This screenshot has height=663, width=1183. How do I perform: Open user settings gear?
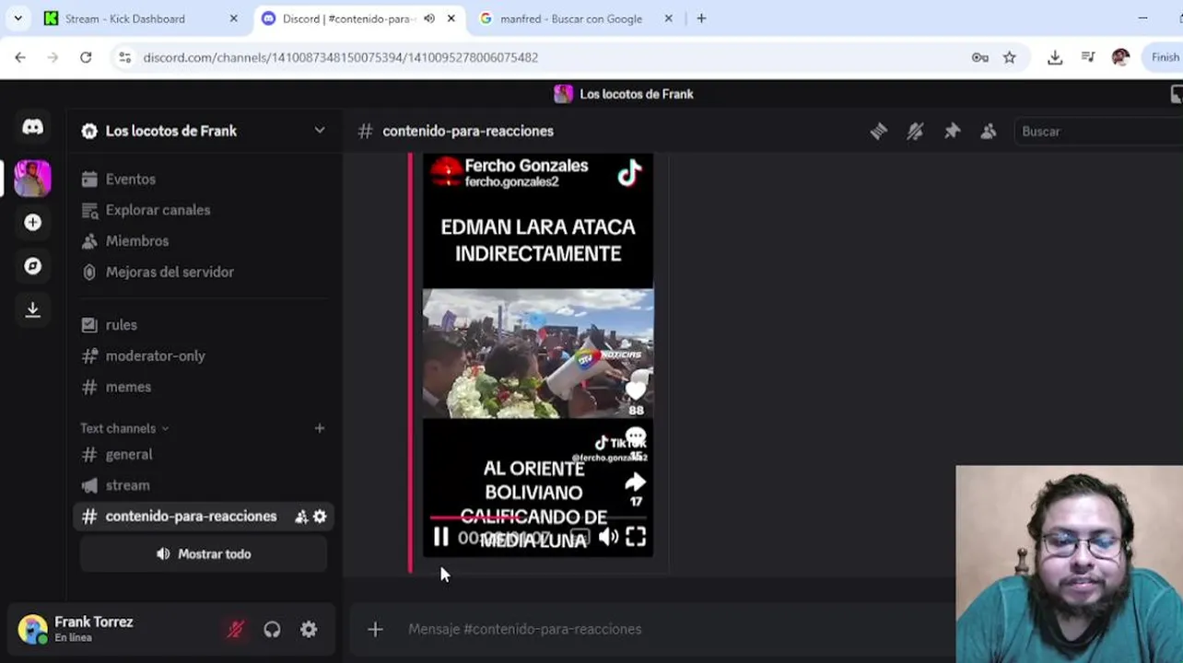(x=309, y=630)
